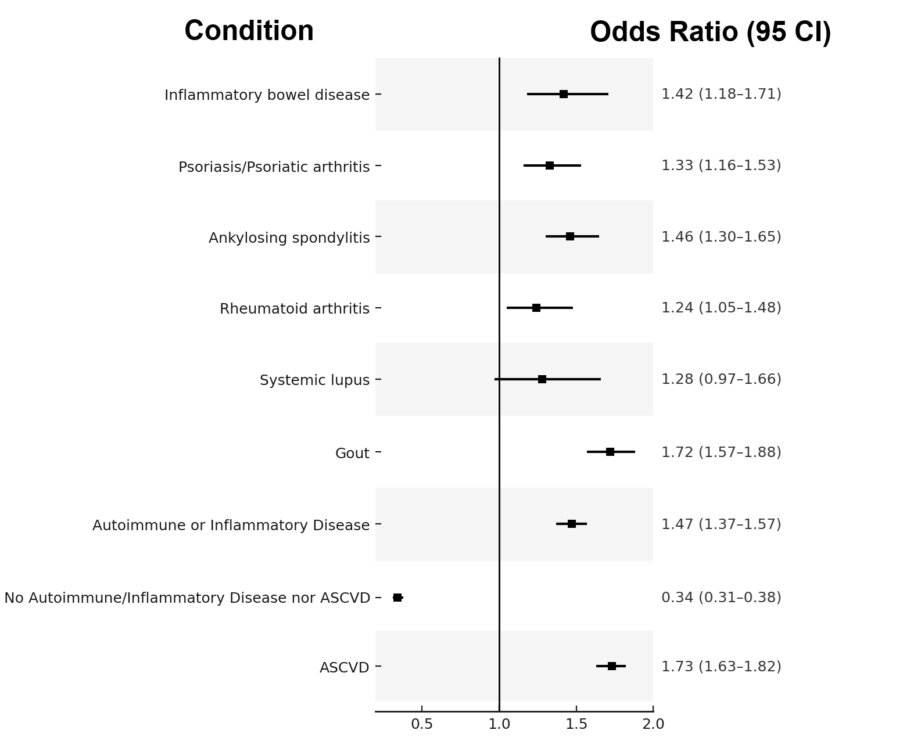
Task: Click the Condition column heading
Action: click(x=249, y=31)
